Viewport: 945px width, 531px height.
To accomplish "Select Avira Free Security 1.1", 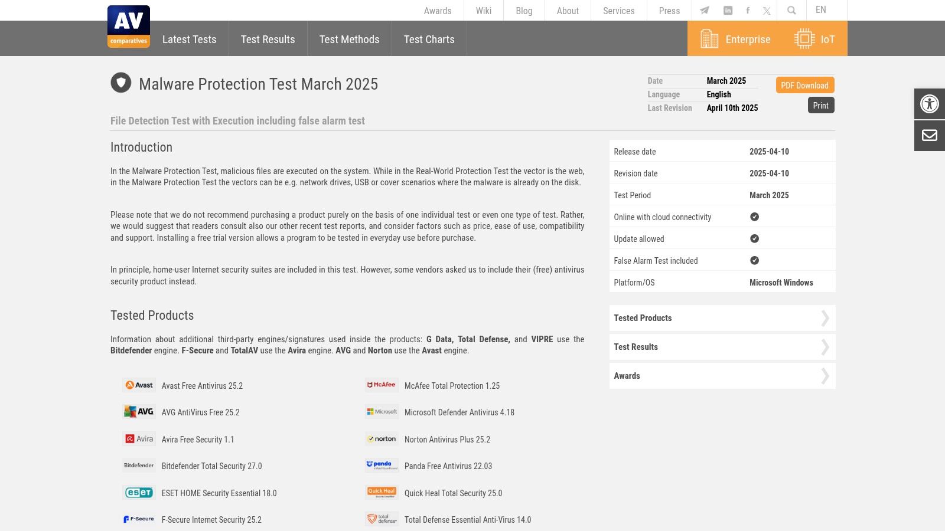I will pos(198,440).
